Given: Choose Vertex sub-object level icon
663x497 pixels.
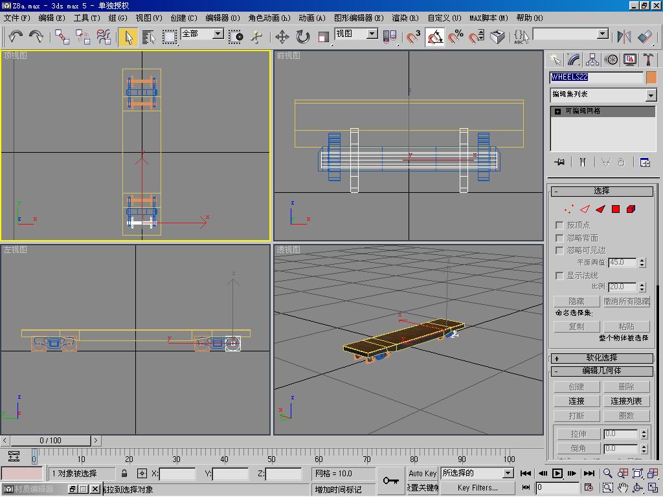Looking at the screenshot, I should pos(568,209).
